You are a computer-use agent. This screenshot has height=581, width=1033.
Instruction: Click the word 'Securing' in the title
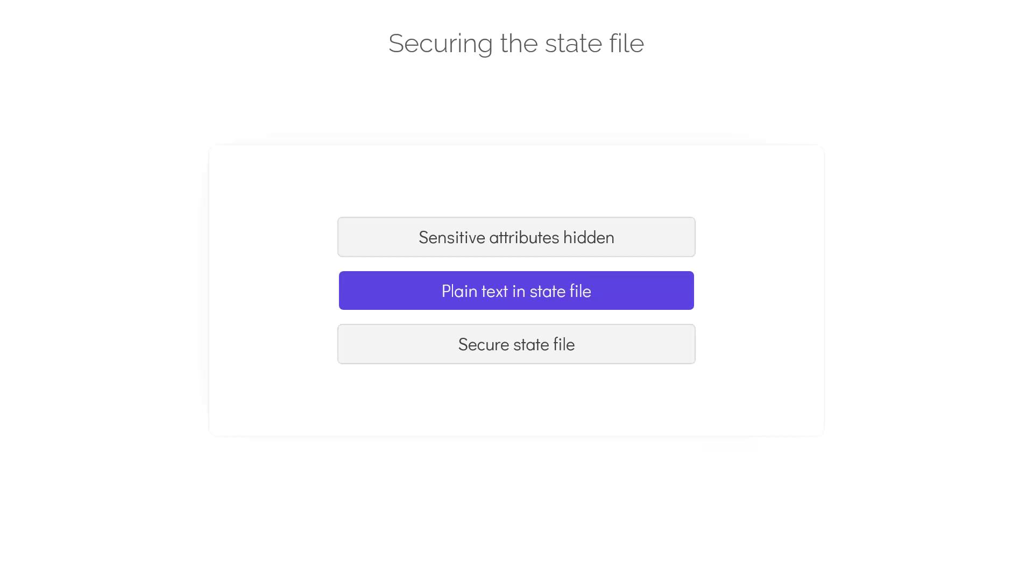click(440, 44)
